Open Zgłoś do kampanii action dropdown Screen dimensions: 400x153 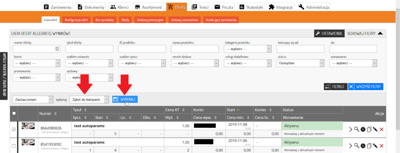tap(89, 100)
